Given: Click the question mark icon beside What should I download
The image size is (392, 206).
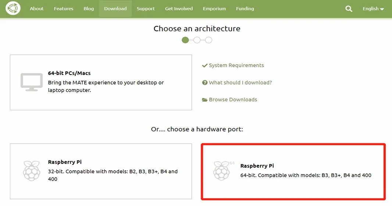Looking at the screenshot, I should pyautogui.click(x=205, y=83).
